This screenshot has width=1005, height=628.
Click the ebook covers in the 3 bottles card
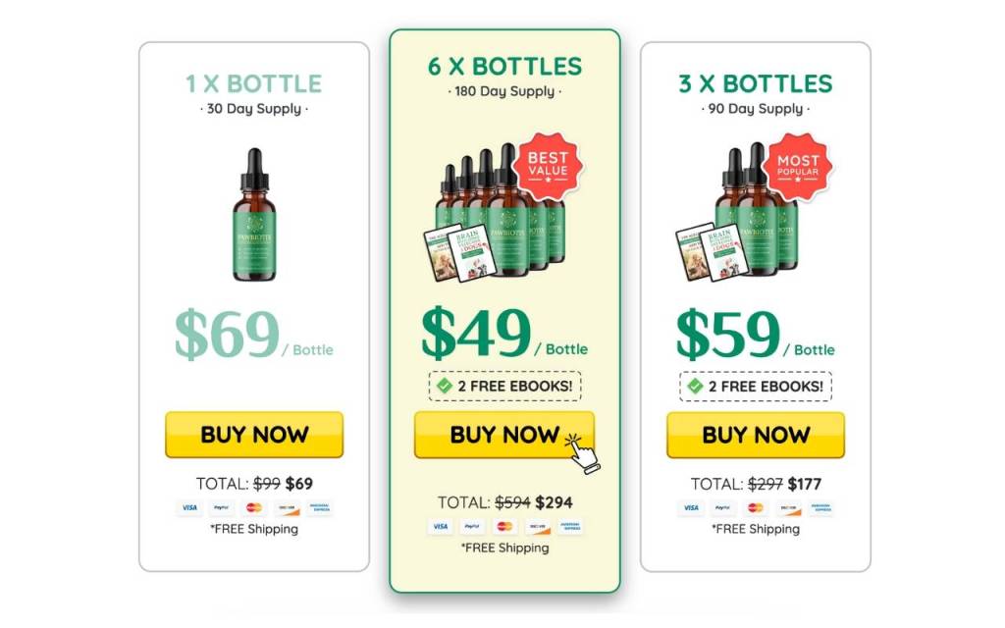(711, 252)
